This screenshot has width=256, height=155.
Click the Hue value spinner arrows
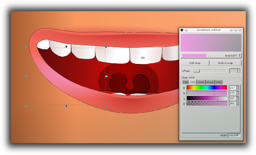coord(238,88)
